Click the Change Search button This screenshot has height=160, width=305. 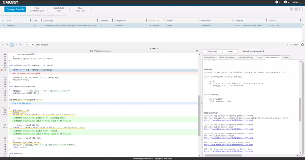[x=15, y=9]
